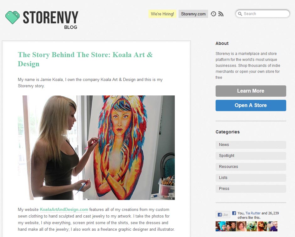The image size is (295, 237).
Task: Click the Storenvy heart logo icon
Action: click(13, 17)
